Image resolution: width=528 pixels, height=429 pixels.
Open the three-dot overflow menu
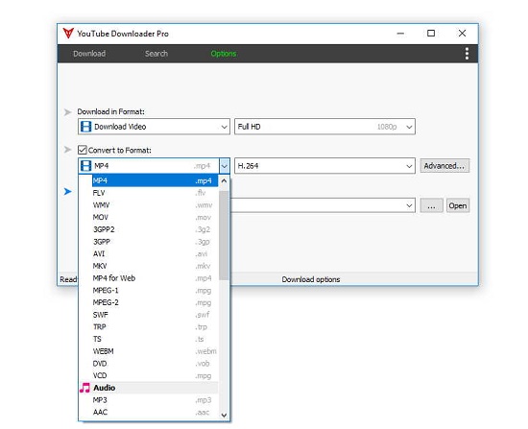[x=467, y=54]
